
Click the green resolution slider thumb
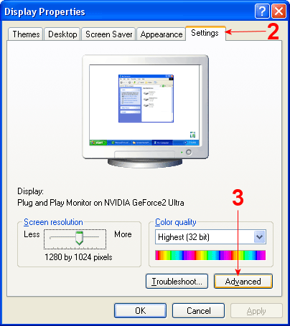[79, 238]
